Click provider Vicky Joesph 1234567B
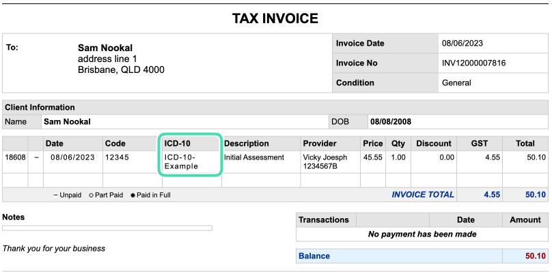 (325, 162)
